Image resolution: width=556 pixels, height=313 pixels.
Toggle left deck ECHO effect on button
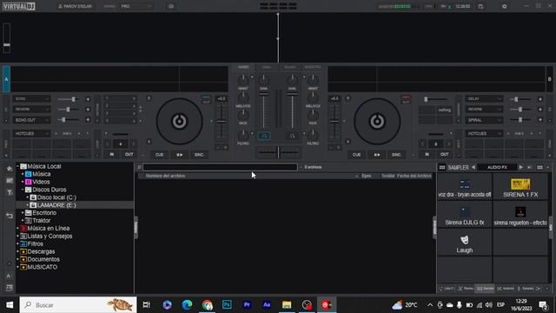[x=88, y=99]
